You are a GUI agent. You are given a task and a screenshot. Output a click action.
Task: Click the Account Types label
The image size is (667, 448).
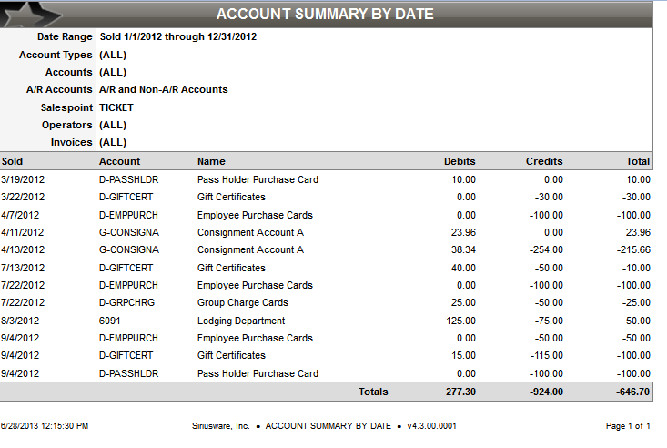56,55
